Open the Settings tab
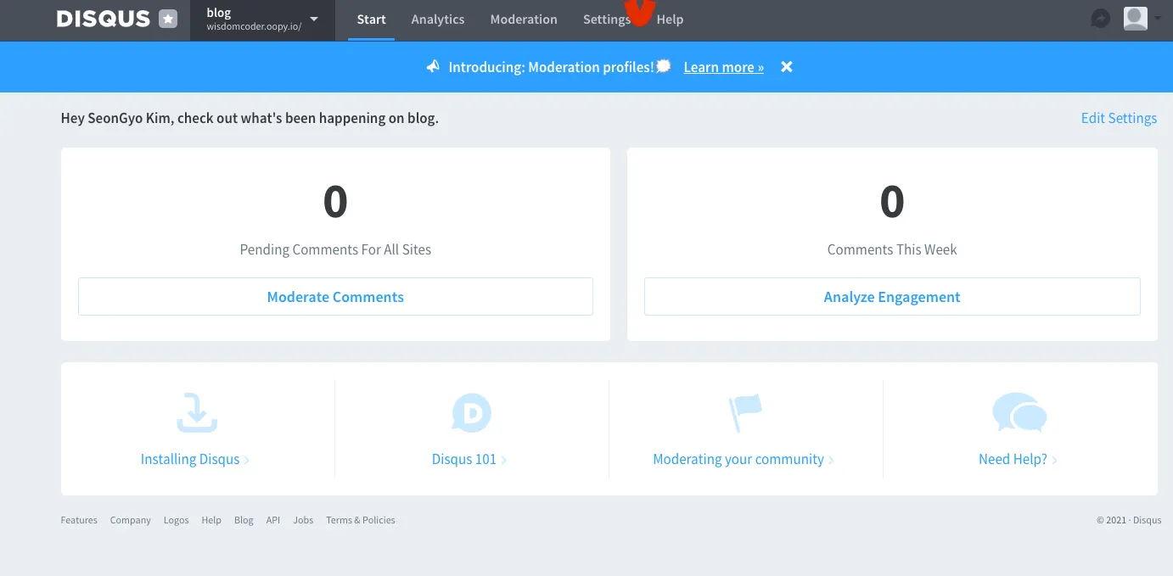 click(x=607, y=20)
